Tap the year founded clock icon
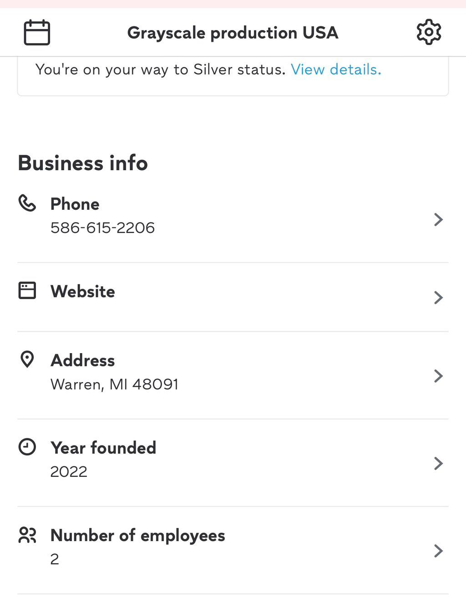 (27, 447)
